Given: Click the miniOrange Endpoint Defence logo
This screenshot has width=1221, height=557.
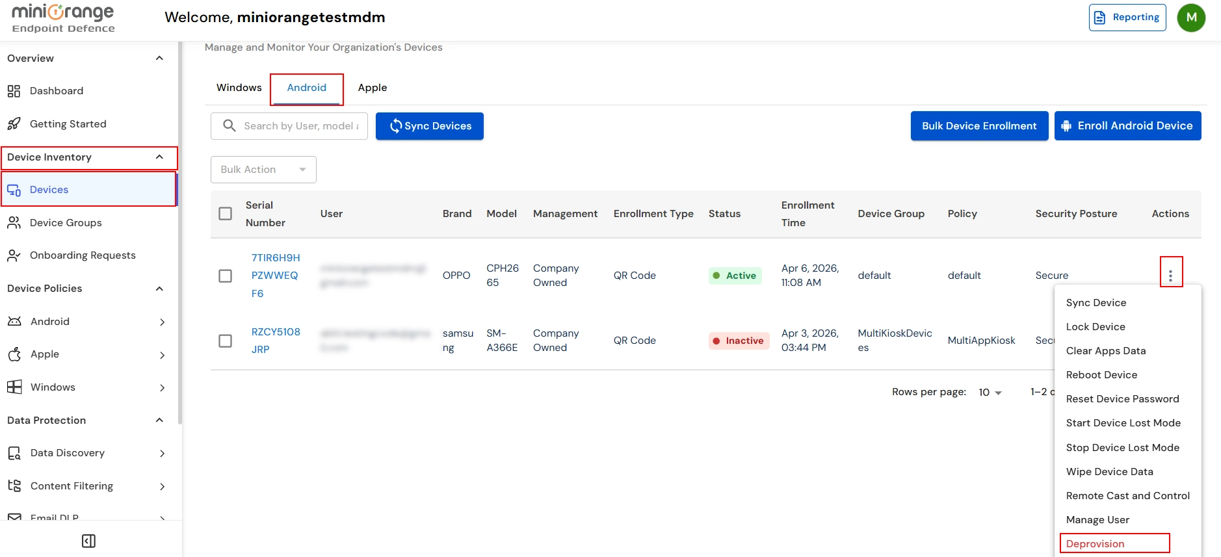Looking at the screenshot, I should click(63, 18).
